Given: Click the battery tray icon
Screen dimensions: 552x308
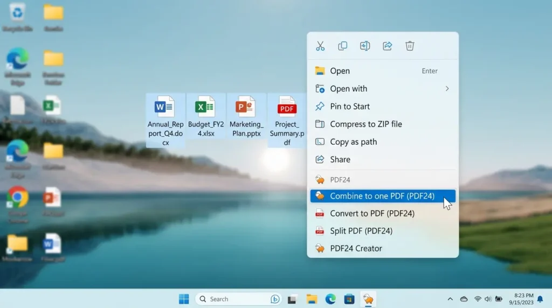Looking at the screenshot, I should click(499, 299).
